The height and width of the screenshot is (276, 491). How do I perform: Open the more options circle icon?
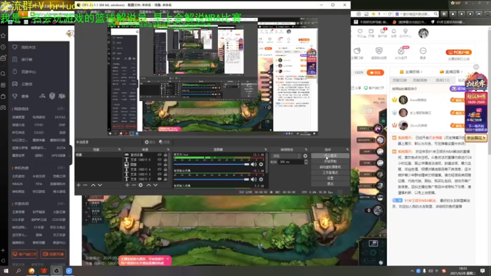pos(423,51)
